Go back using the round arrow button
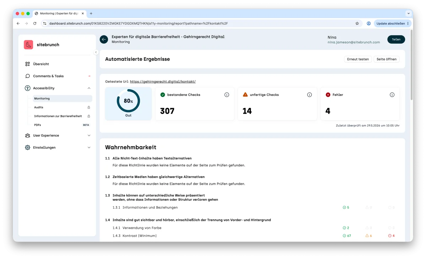Screen dimensions: 426x259 (x=104, y=39)
